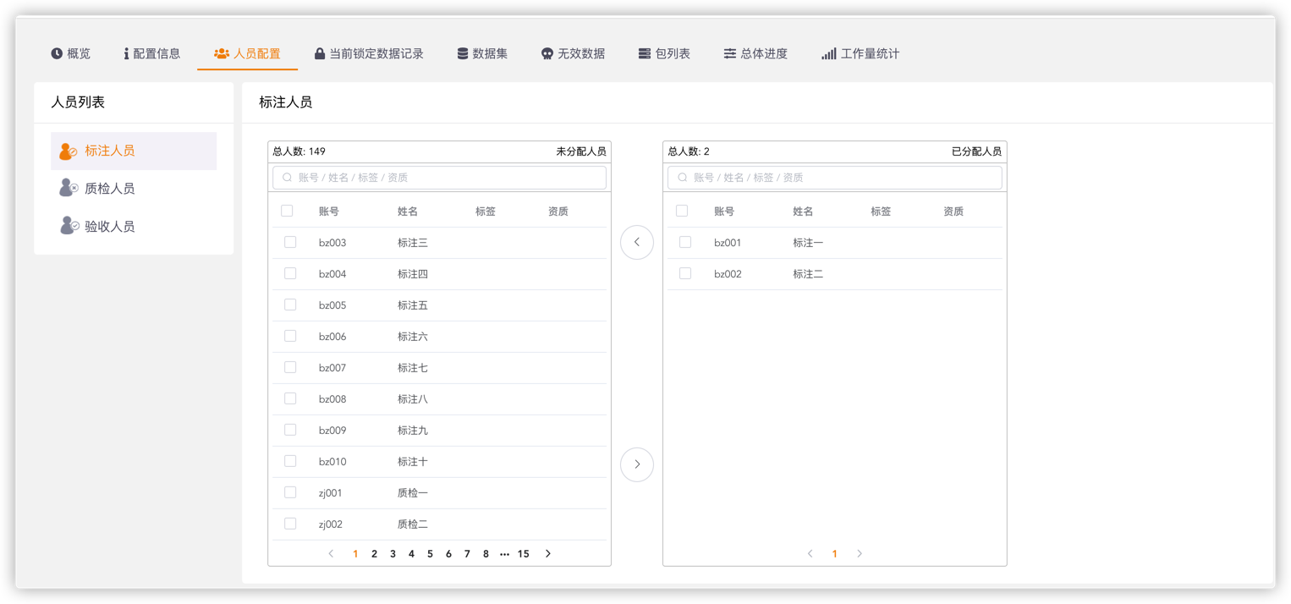Select all in the assigned list header checkbox

pyautogui.click(x=682, y=211)
